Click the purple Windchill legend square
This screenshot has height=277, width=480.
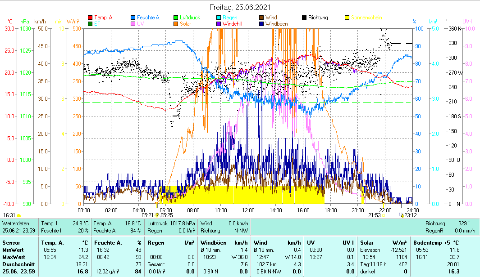point(219,24)
